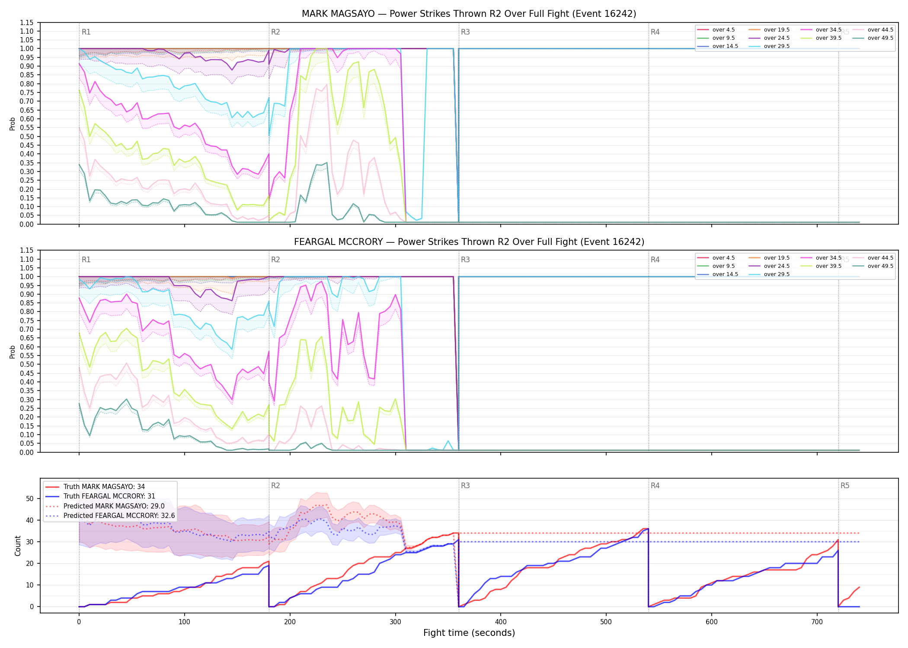Click 'over 29.5' legend entry in McCrory chart
This screenshot has width=908, height=648.
(x=767, y=274)
